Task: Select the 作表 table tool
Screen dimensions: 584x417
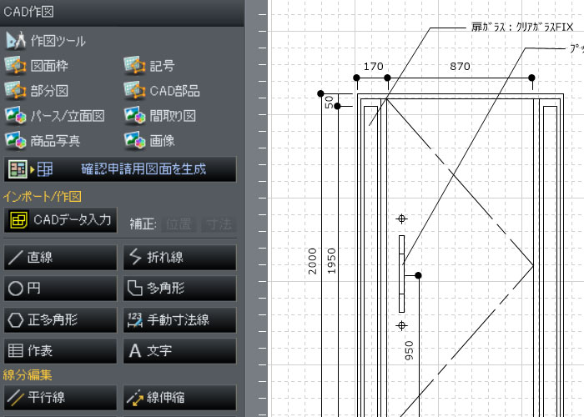Action: click(x=60, y=351)
